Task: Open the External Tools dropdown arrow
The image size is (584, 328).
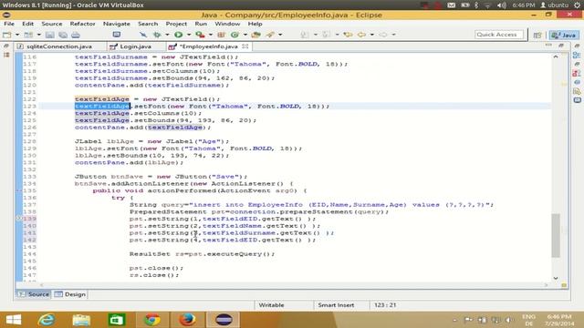Action: pos(211,35)
